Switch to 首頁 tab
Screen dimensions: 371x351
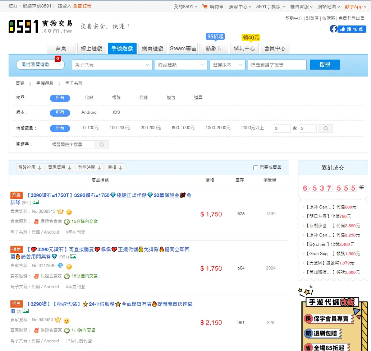point(61,48)
